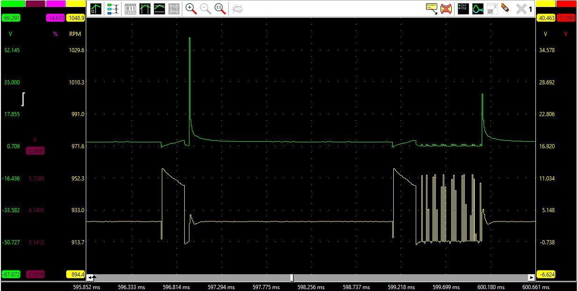Click the eraser tool icon
This screenshot has height=291, width=578.
tap(505, 8)
